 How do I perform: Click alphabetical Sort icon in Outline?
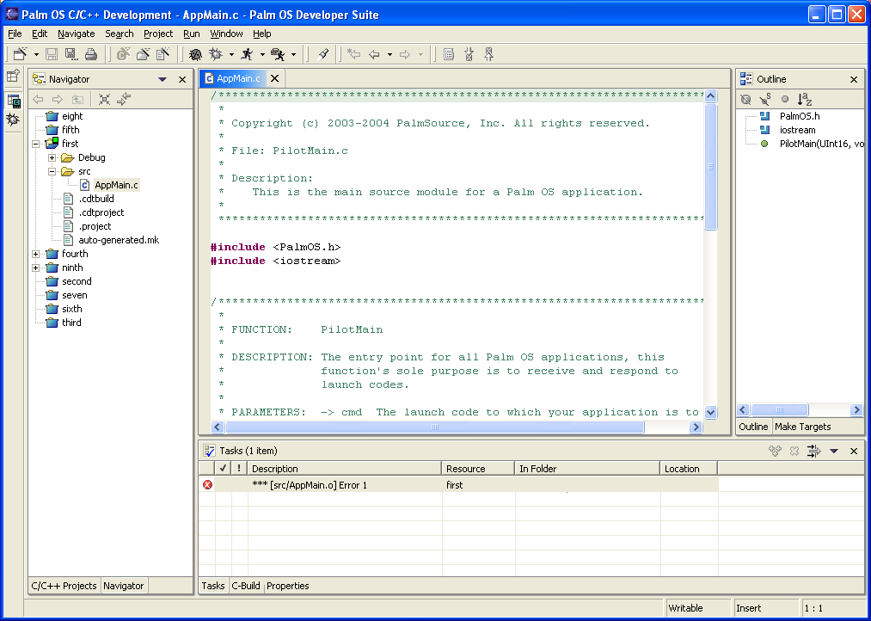(x=804, y=99)
